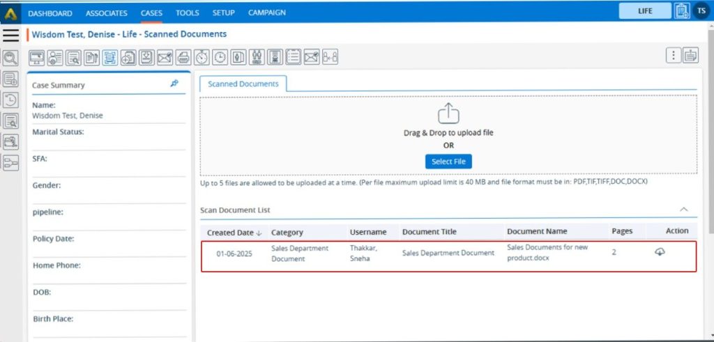Screen dimensions: 714x342
Task: Open the CAMPAIGN menu
Action: pyautogui.click(x=266, y=13)
